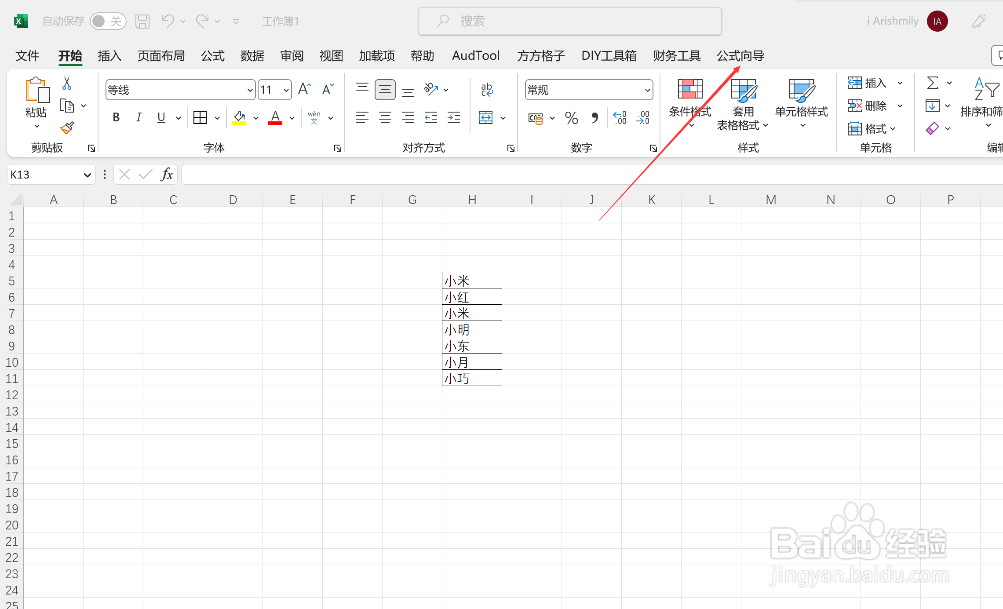Image resolution: width=1003 pixels, height=609 pixels.
Task: Open the Alignment dialog launcher
Action: click(x=511, y=148)
